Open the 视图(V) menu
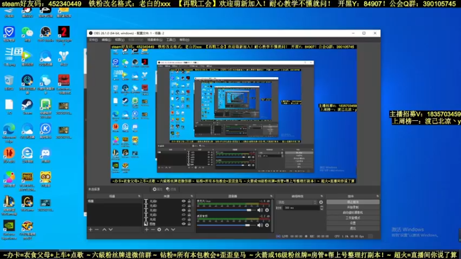461x259 pixels. coord(119,40)
